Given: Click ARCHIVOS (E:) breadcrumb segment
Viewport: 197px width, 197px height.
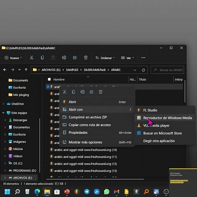Looking at the screenshot, I should (51, 70).
